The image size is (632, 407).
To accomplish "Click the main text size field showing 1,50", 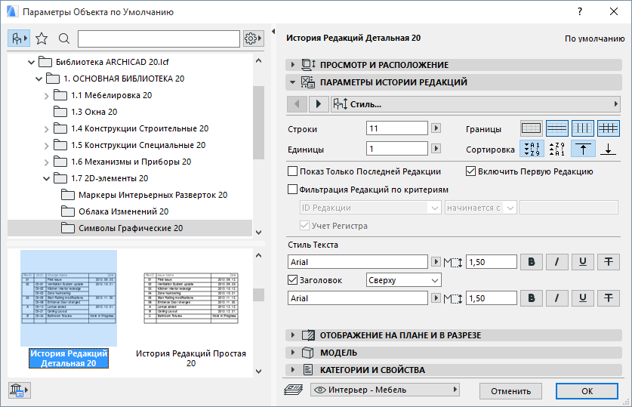I will pos(492,262).
